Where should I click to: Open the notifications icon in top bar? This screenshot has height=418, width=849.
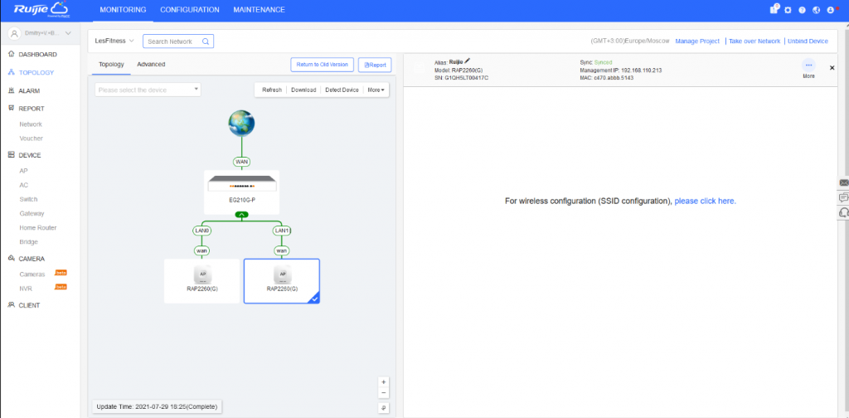774,10
